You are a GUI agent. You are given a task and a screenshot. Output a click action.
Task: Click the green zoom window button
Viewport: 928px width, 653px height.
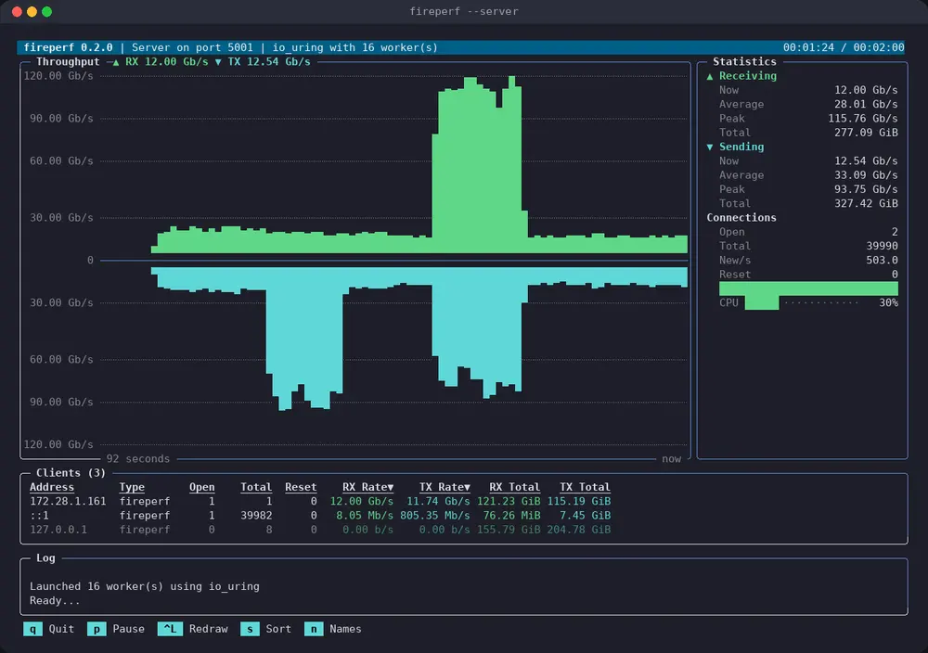tap(46, 12)
